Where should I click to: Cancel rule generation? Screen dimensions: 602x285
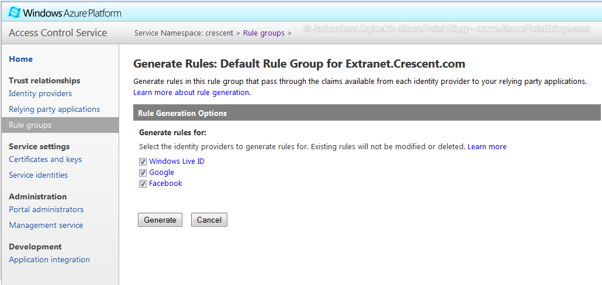pos(209,220)
